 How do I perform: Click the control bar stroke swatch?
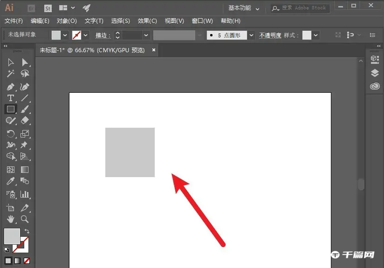(x=76, y=35)
